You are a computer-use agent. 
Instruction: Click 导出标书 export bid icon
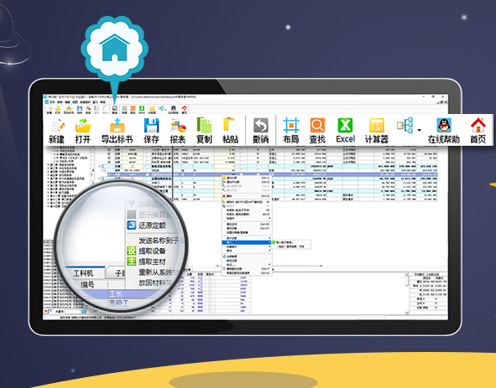click(117, 130)
